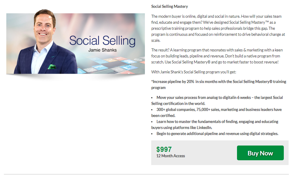This screenshot has height=178, width=294.
Task: Click the 'Move your sales process' bullet
Action: click(219, 100)
